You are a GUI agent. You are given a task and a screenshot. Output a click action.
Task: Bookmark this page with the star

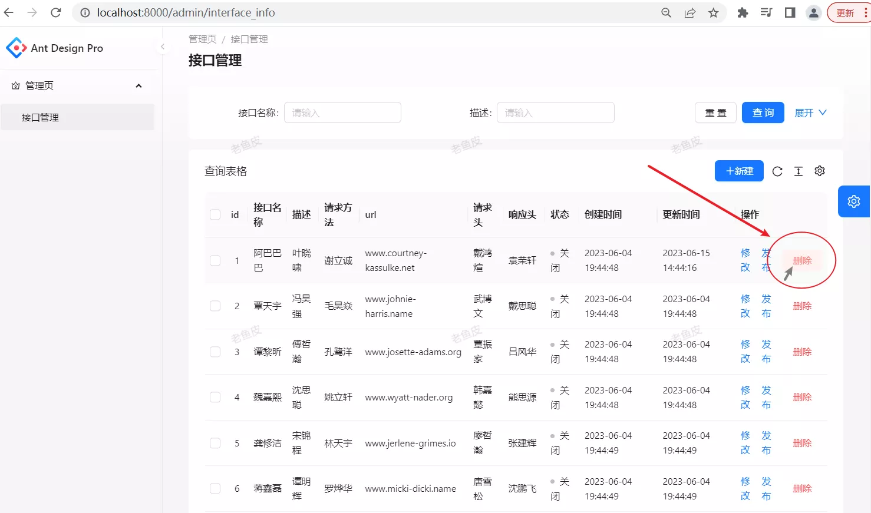click(x=714, y=12)
